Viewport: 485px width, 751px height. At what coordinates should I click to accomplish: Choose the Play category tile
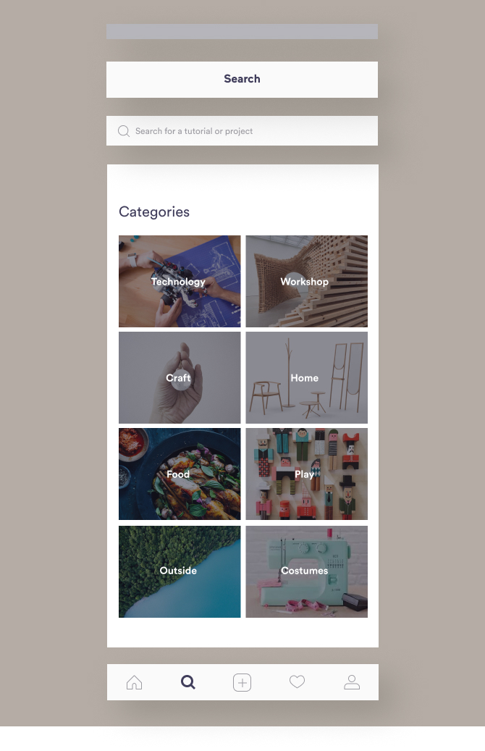(x=306, y=474)
